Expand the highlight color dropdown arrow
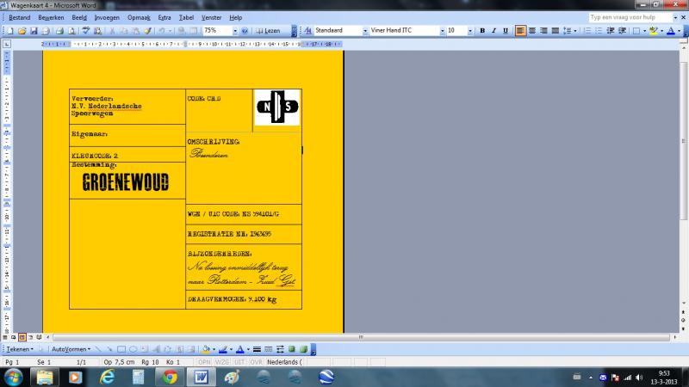Screen dimensions: 689x387 point(661,31)
